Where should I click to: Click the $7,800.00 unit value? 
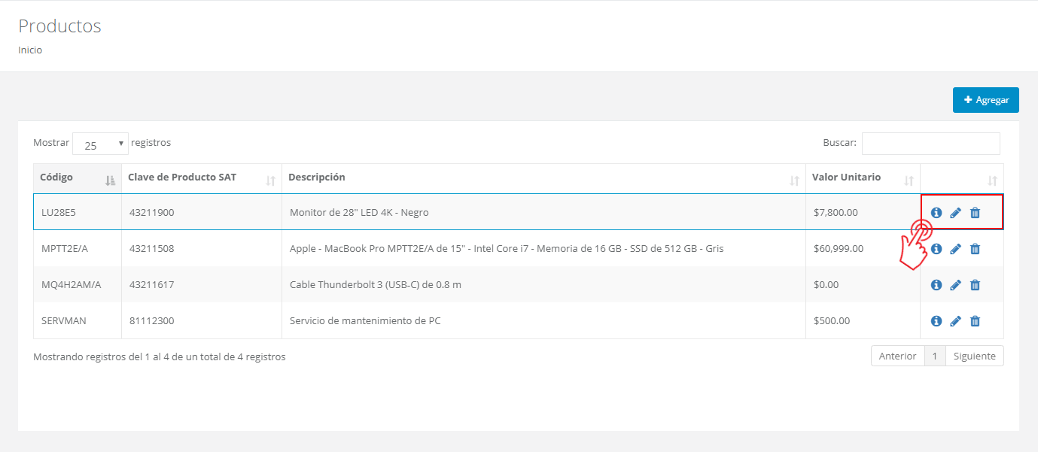pyautogui.click(x=836, y=213)
